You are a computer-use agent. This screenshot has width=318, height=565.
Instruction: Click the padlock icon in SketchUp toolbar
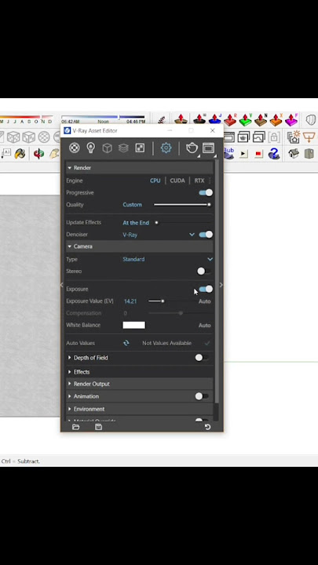click(274, 137)
